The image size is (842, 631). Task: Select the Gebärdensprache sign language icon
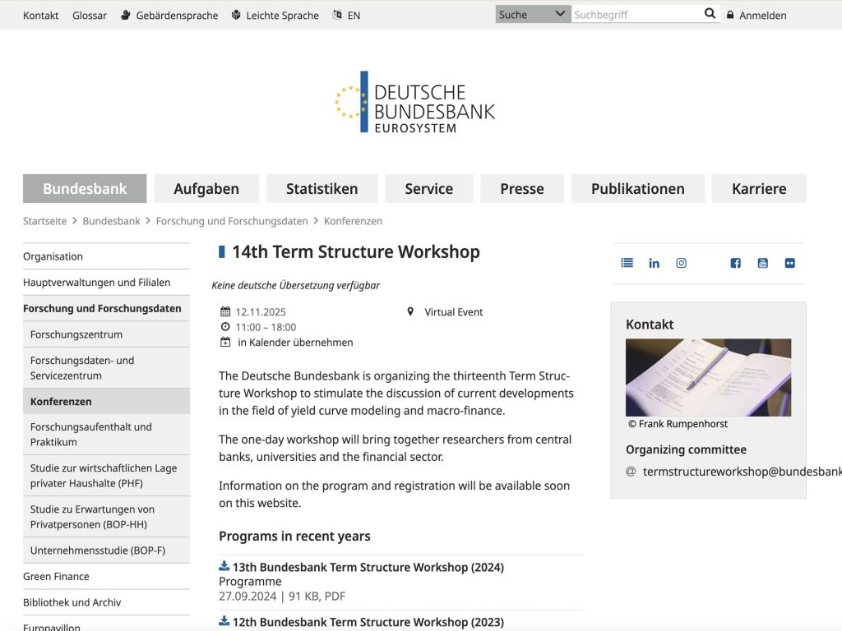click(124, 15)
